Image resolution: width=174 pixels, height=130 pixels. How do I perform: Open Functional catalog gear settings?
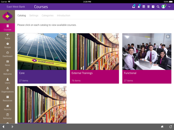[168, 36]
